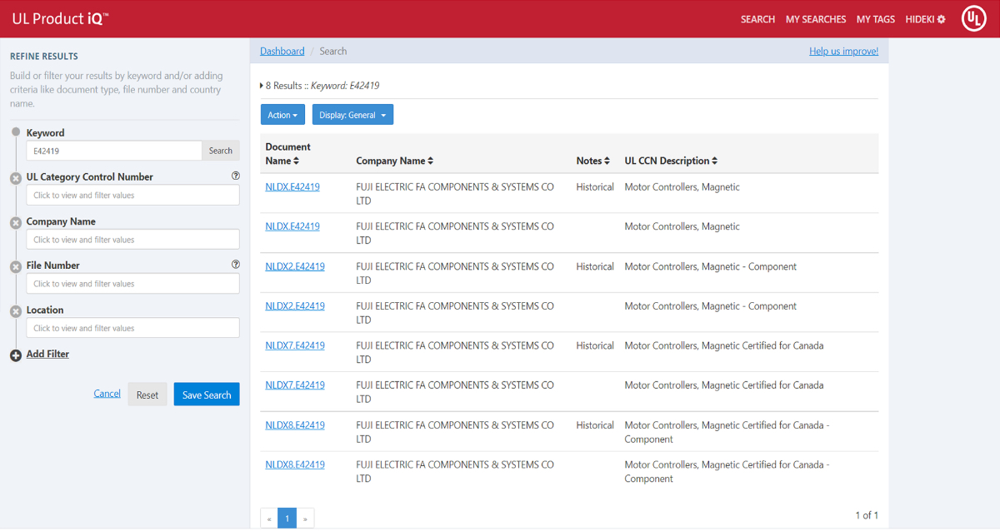
Task: Click the Reset button
Action: 147,395
